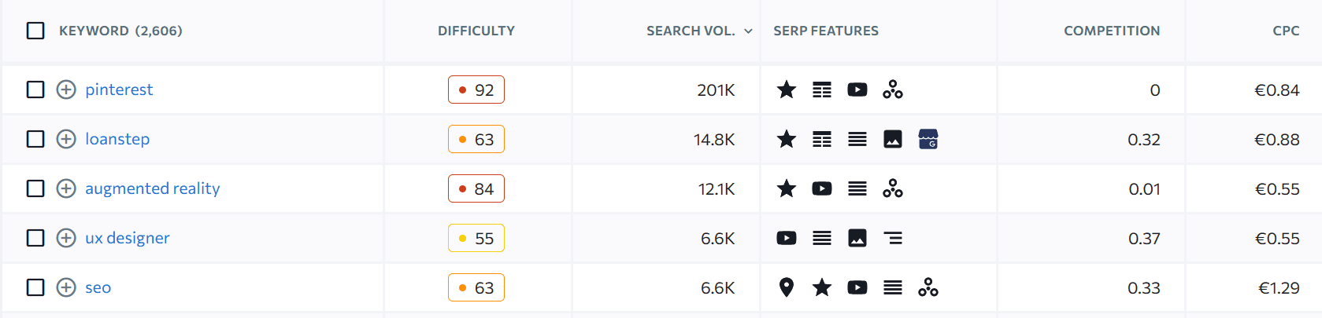Toggle the ux designer row checkbox
The height and width of the screenshot is (318, 1322).
click(x=35, y=238)
